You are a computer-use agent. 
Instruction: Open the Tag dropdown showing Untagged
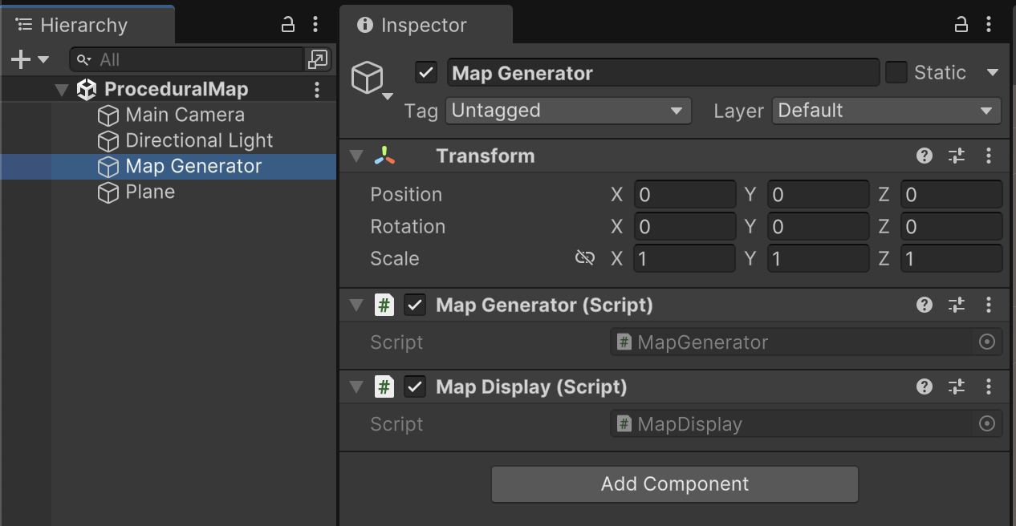(568, 111)
